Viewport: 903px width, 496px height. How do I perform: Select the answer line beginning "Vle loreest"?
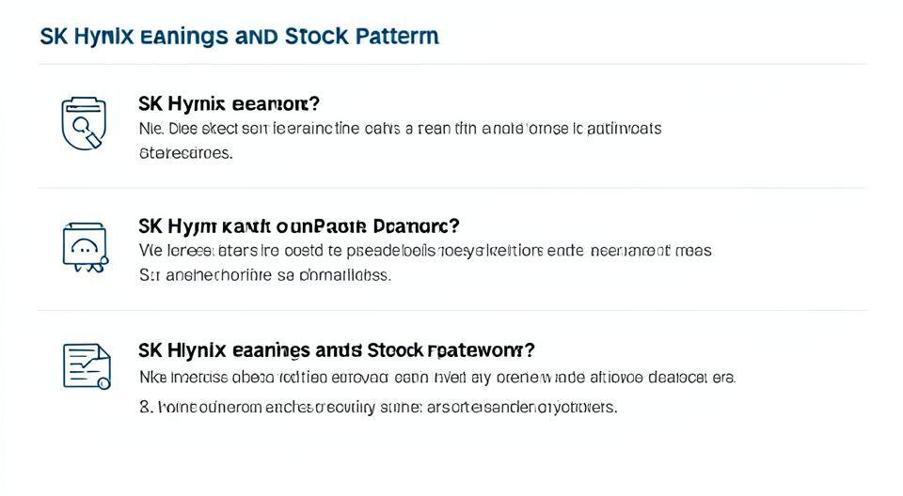tap(425, 251)
